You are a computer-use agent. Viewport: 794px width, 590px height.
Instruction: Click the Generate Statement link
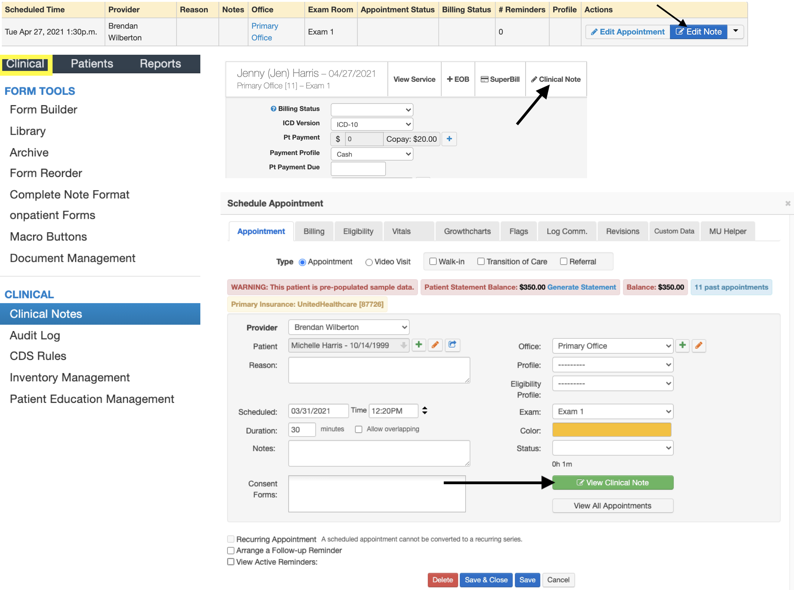582,287
